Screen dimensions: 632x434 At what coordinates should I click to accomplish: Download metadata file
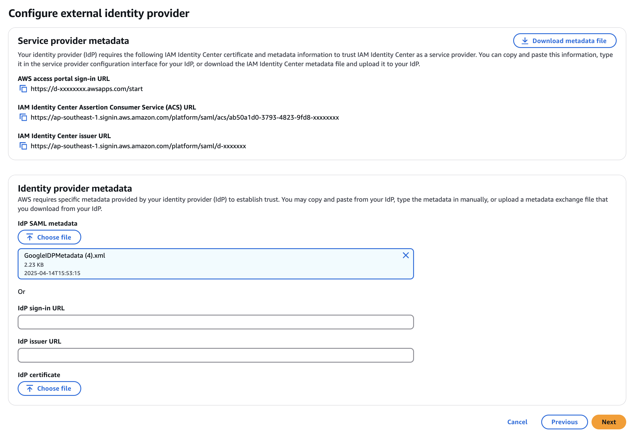click(565, 41)
